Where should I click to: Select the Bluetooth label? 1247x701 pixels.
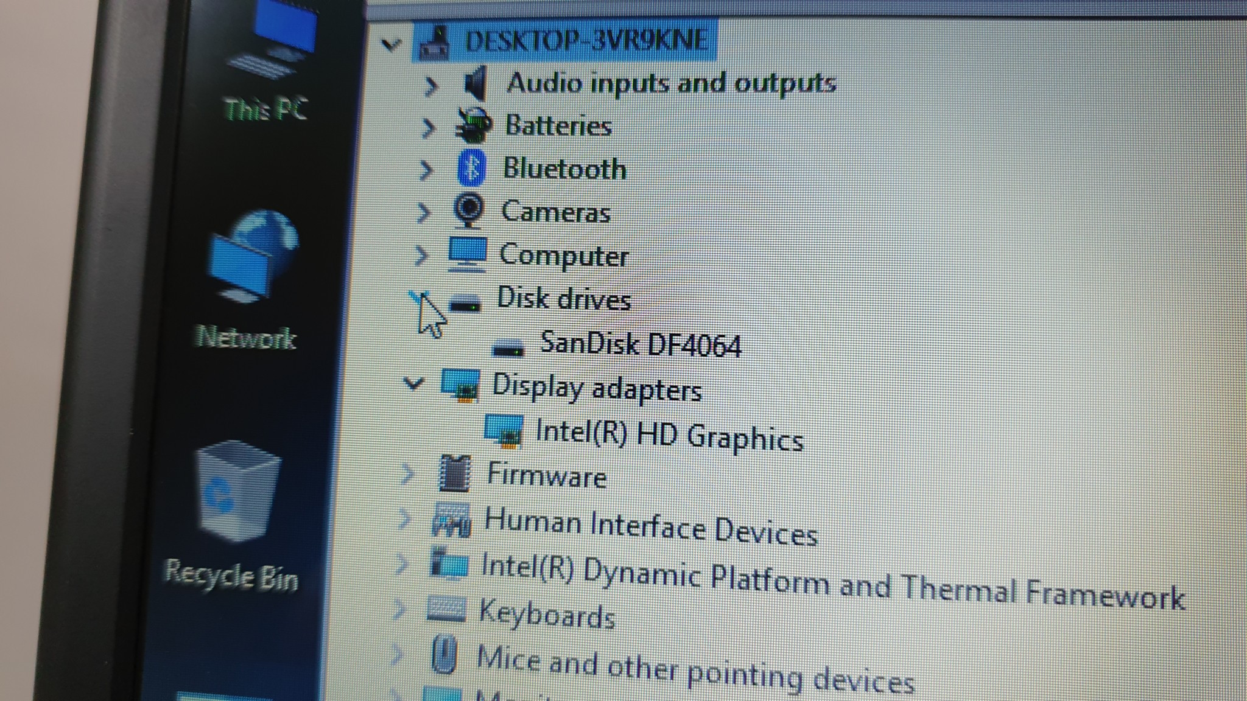tap(564, 169)
